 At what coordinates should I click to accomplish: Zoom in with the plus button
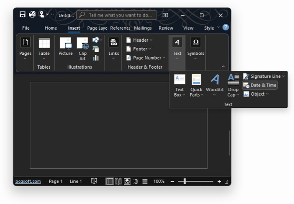click(x=219, y=181)
